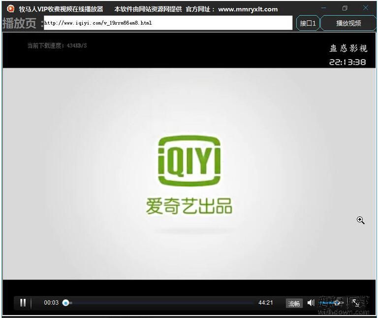The width and height of the screenshot is (378, 318).
Task: Minimize the player window
Action: (x=323, y=8)
